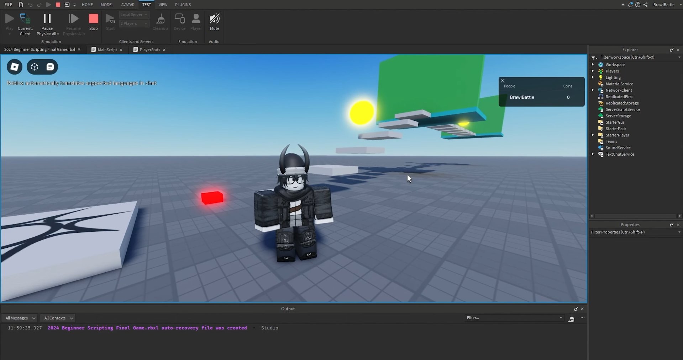Click the Coins column header in leaderboard
Image resolution: width=683 pixels, height=360 pixels.
click(x=568, y=86)
